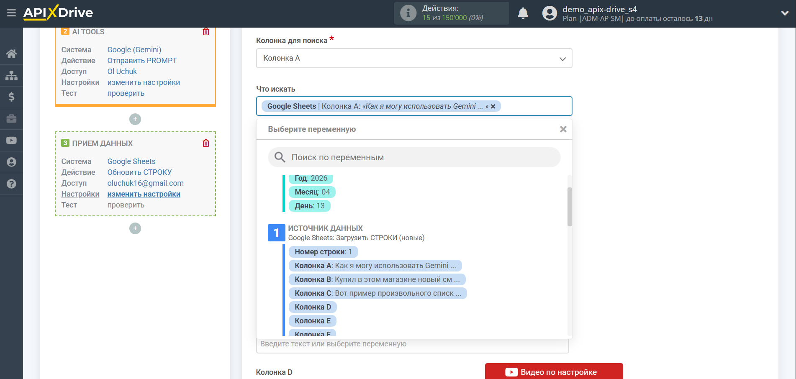Viewport: 796px width, 379px height.
Task: Open the help question mark icon
Action: pyautogui.click(x=11, y=184)
